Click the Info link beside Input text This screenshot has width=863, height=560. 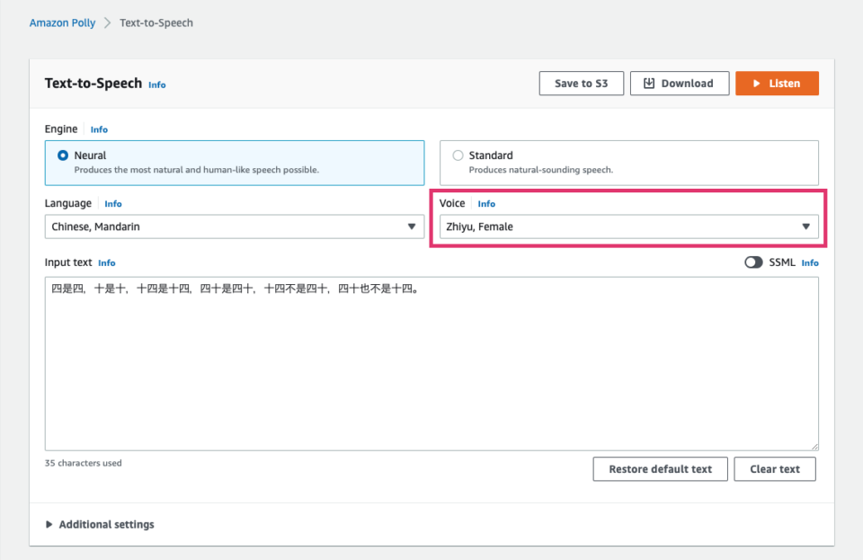coord(107,262)
